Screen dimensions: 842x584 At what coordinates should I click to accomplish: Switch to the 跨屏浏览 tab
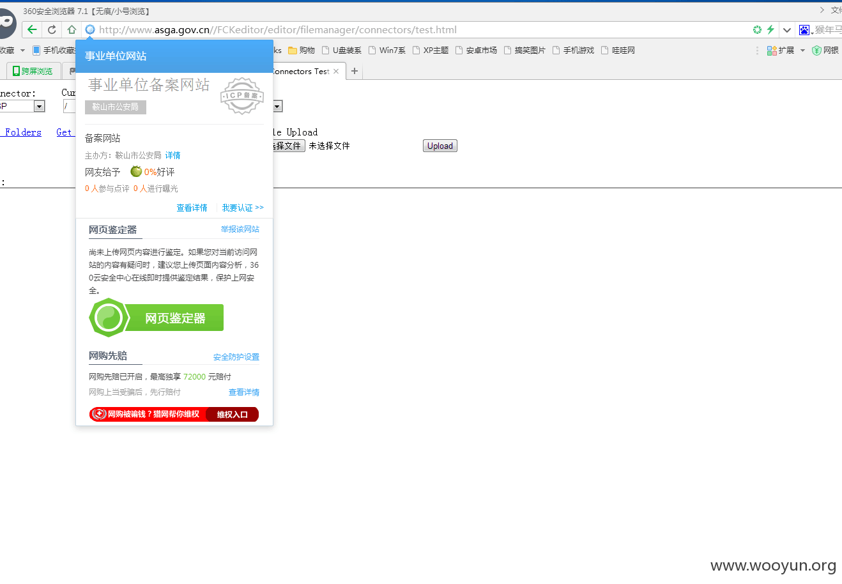[x=33, y=71]
